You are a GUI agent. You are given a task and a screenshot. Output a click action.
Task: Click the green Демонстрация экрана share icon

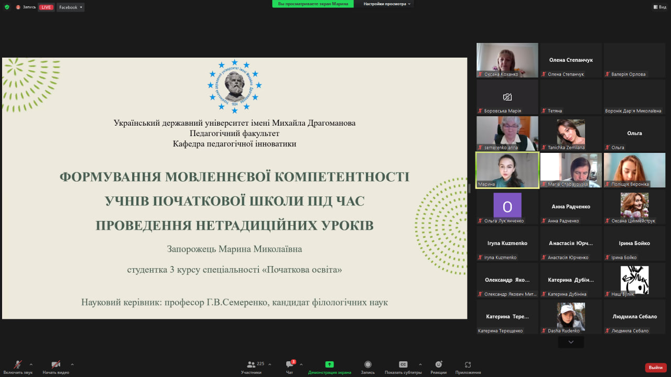(329, 364)
